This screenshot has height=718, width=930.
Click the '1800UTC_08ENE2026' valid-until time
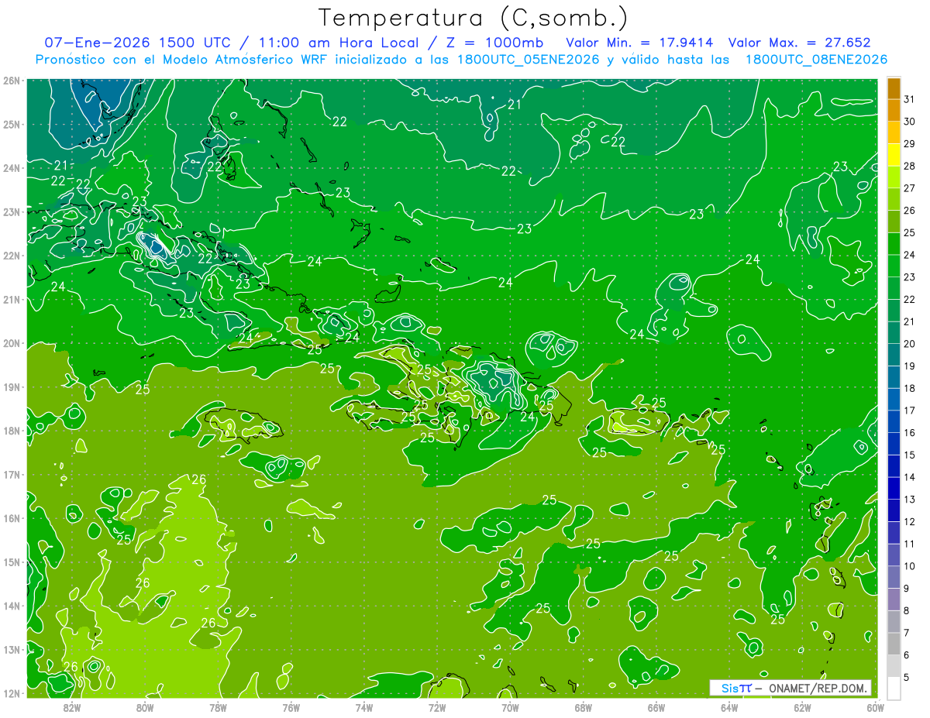click(815, 60)
